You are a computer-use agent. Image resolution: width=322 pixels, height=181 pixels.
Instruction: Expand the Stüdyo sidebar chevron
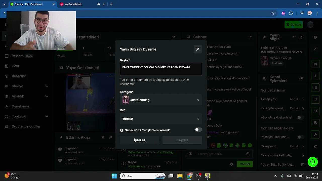pos(47,86)
